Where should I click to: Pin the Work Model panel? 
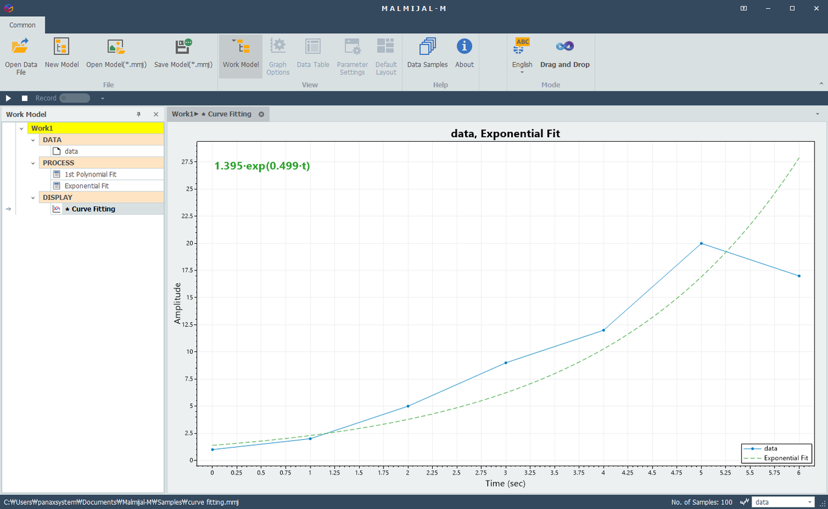pos(138,114)
